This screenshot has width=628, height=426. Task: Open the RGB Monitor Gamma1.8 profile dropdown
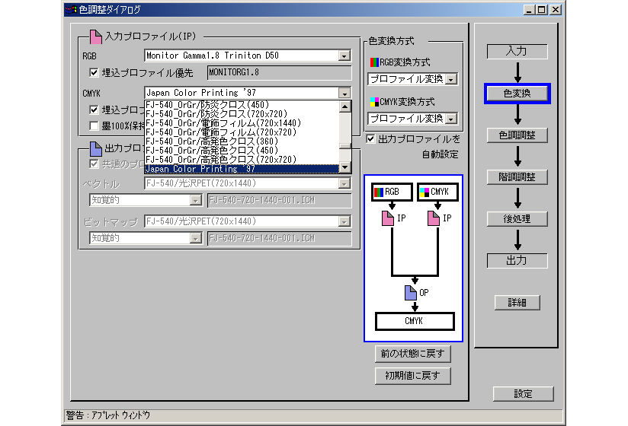click(344, 56)
